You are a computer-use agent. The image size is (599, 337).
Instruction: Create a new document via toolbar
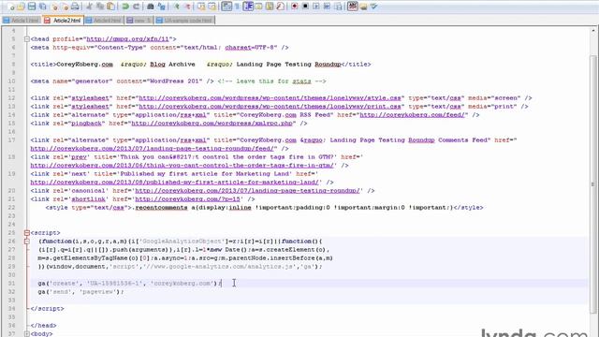pos(11,7)
